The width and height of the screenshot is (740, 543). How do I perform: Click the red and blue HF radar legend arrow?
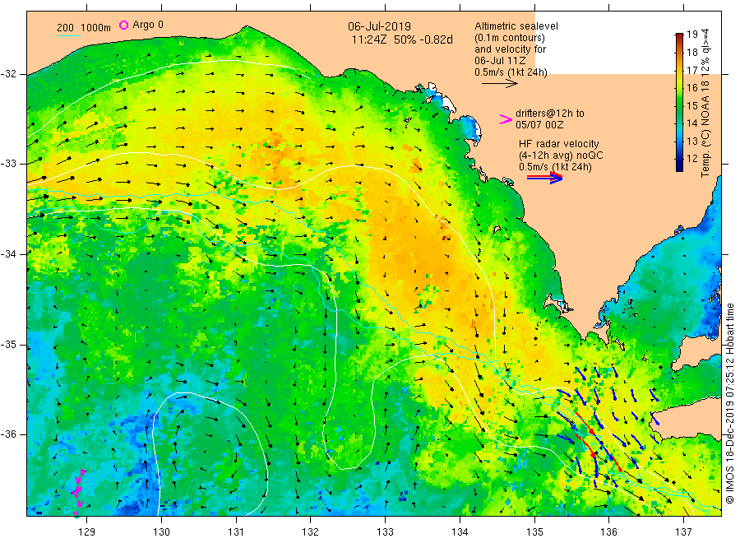(544, 178)
